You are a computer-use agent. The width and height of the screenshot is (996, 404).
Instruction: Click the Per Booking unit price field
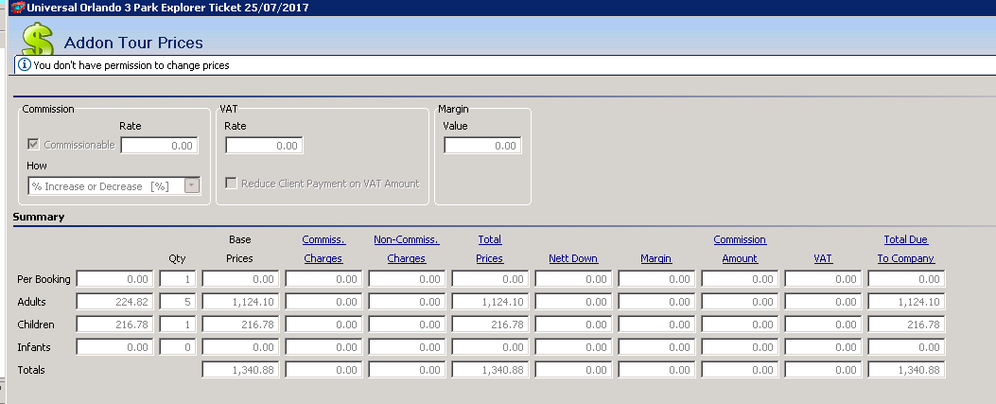114,279
